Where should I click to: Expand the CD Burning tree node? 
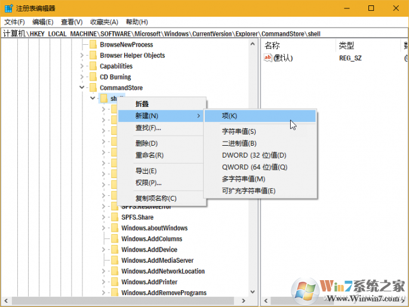[x=82, y=77]
